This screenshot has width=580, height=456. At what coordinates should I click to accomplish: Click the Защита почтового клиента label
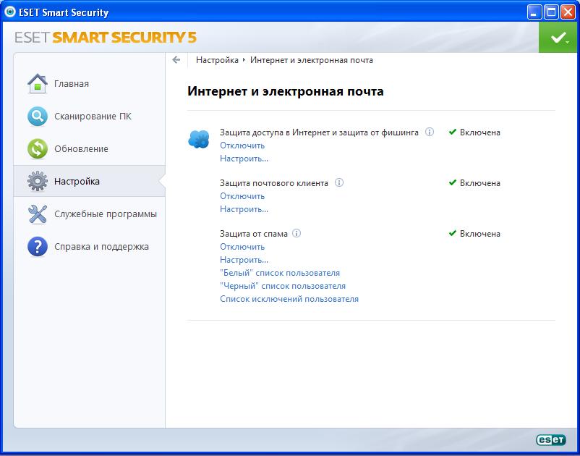coord(273,183)
